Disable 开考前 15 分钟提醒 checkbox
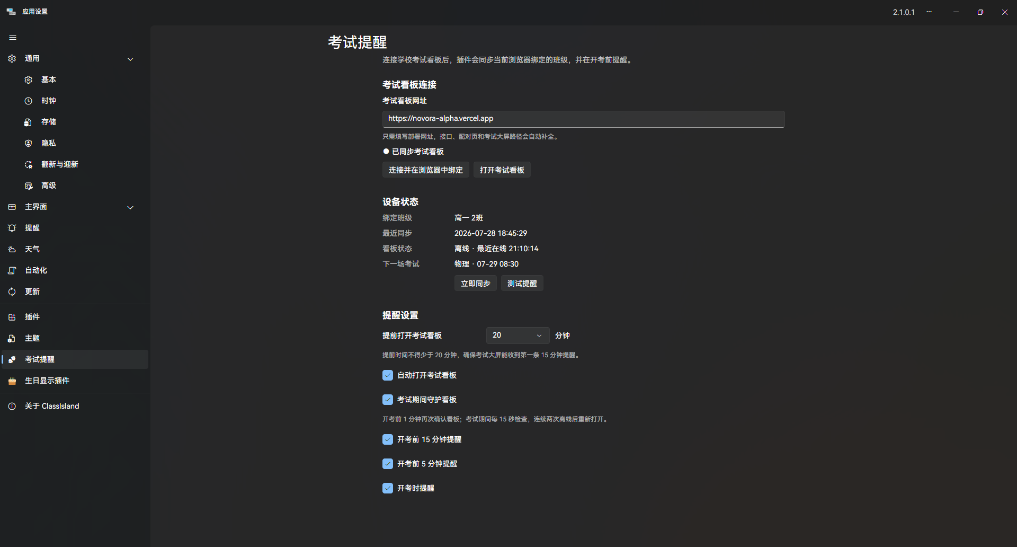This screenshot has width=1017, height=547. pyautogui.click(x=388, y=439)
